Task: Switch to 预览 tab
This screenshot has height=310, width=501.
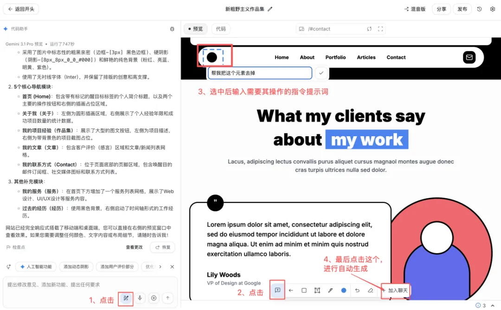Action: click(x=195, y=29)
